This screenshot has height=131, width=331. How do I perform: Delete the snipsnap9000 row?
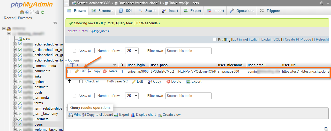(x=110, y=71)
